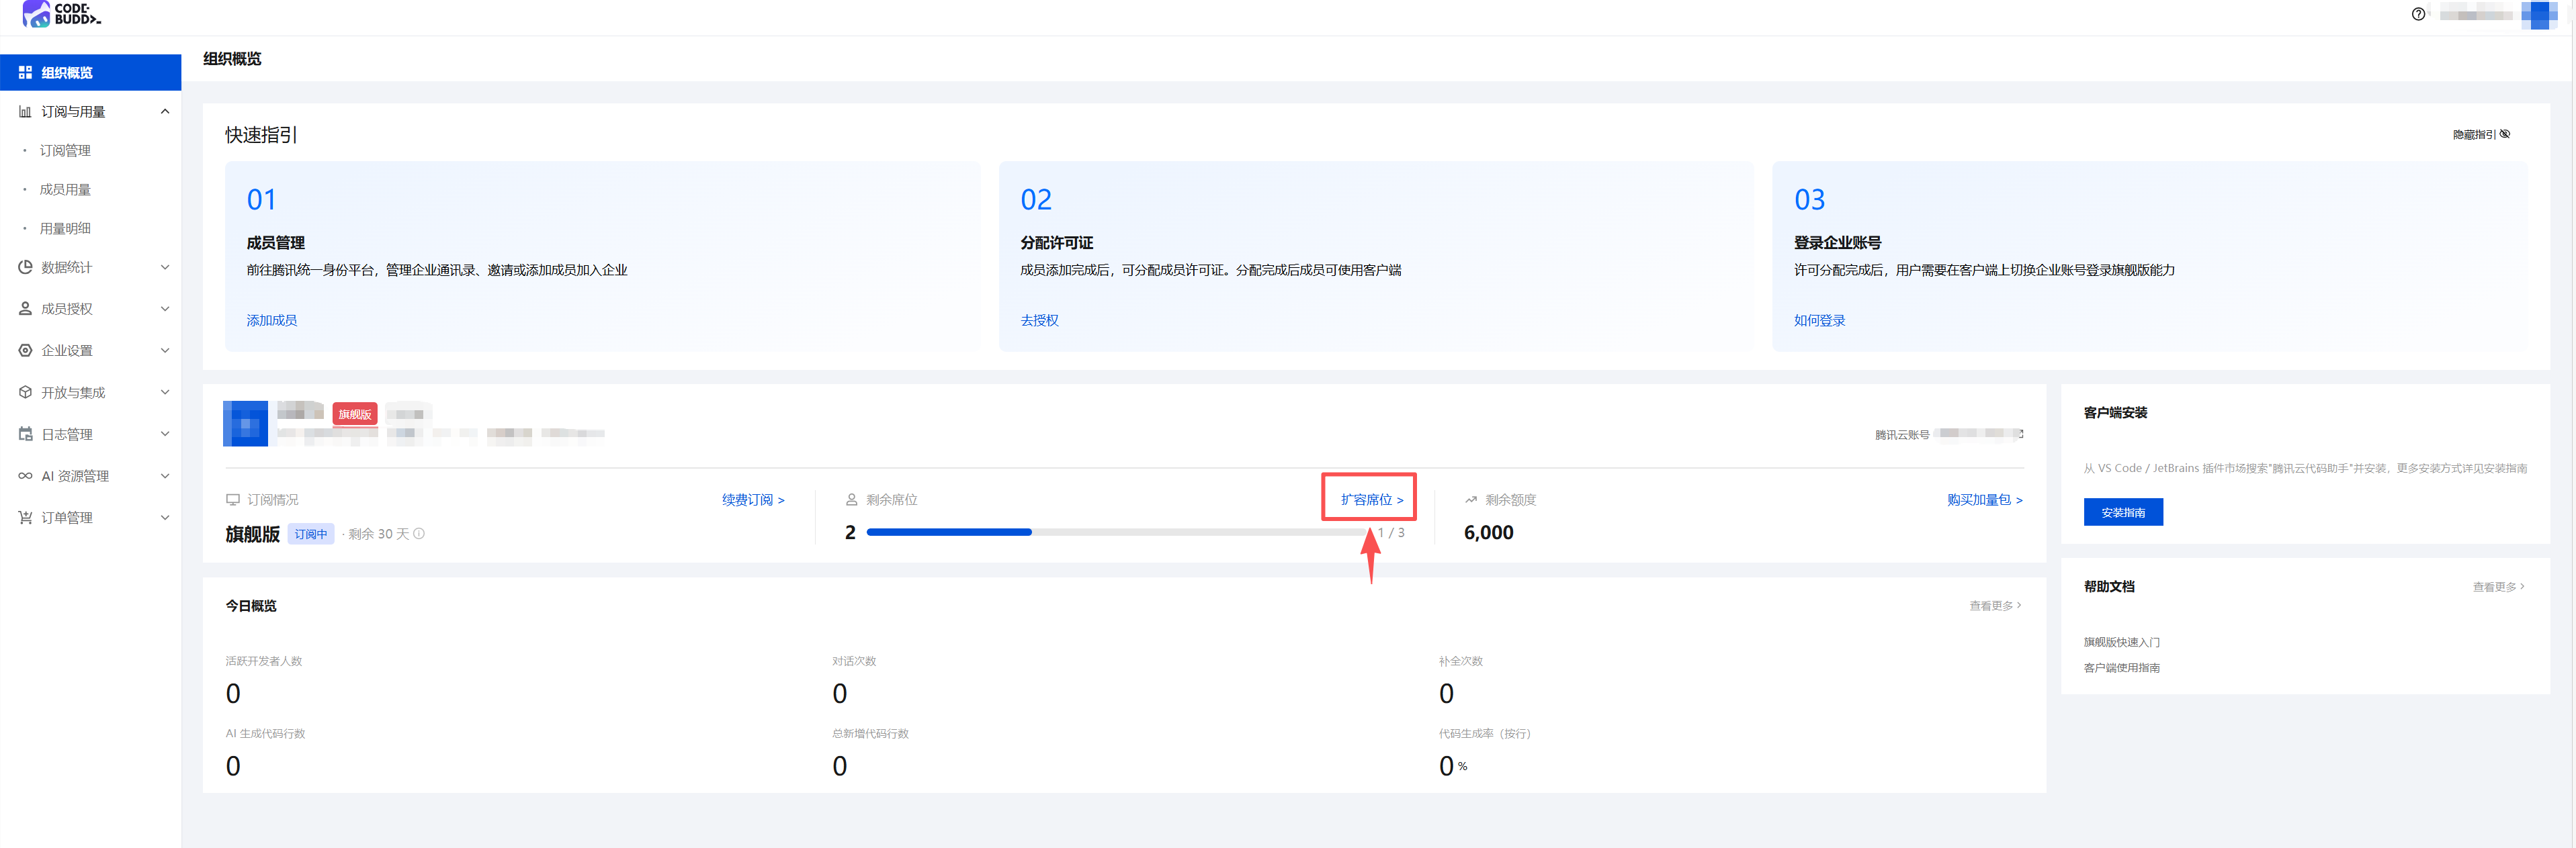Screen dimensions: 2576x848
Task: Click the 安装指南 button
Action: coord(2122,512)
